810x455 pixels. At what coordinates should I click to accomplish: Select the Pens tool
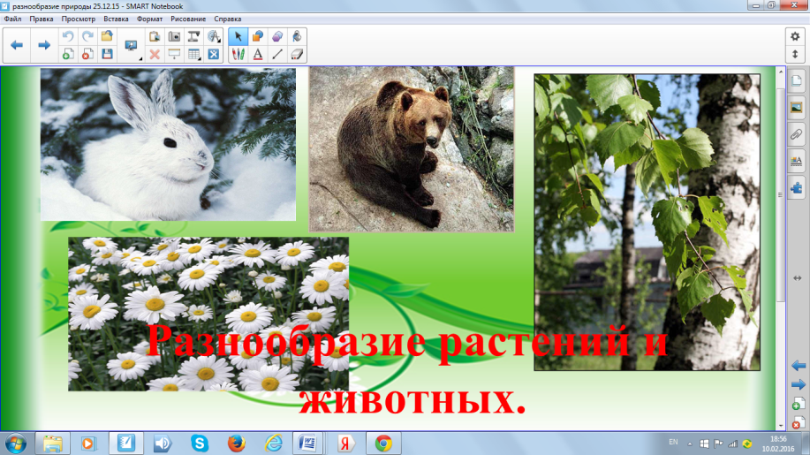238,54
